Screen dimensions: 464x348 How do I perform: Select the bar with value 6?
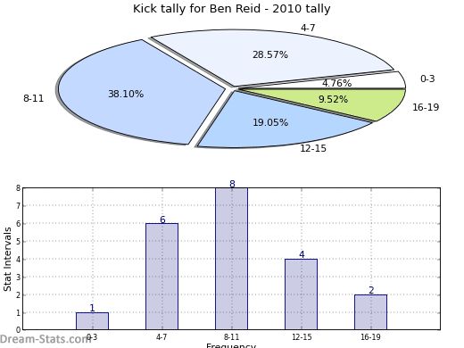click(x=162, y=277)
